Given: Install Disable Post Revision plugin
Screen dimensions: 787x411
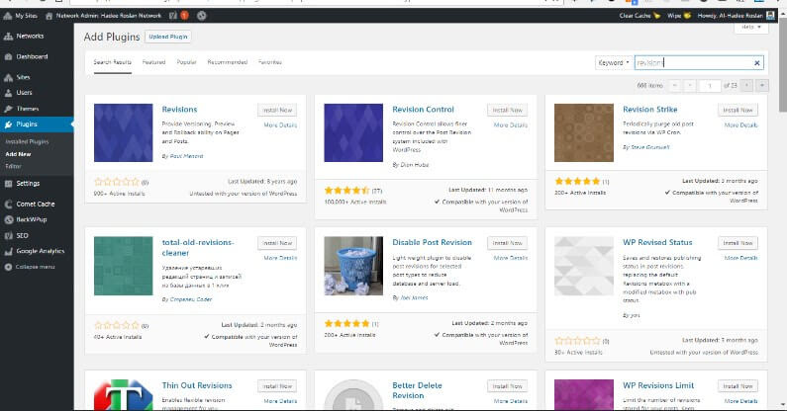Looking at the screenshot, I should coord(508,243).
